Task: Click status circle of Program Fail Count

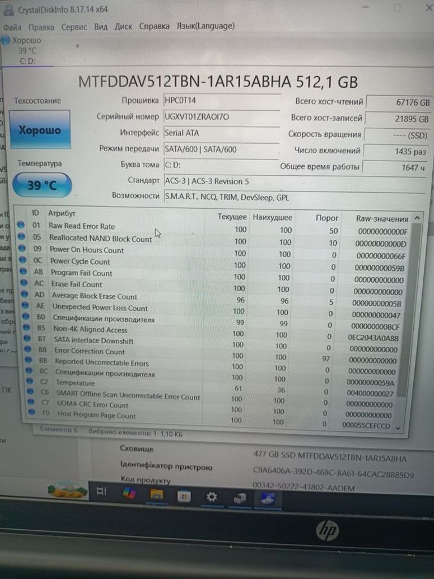Action: (x=24, y=271)
